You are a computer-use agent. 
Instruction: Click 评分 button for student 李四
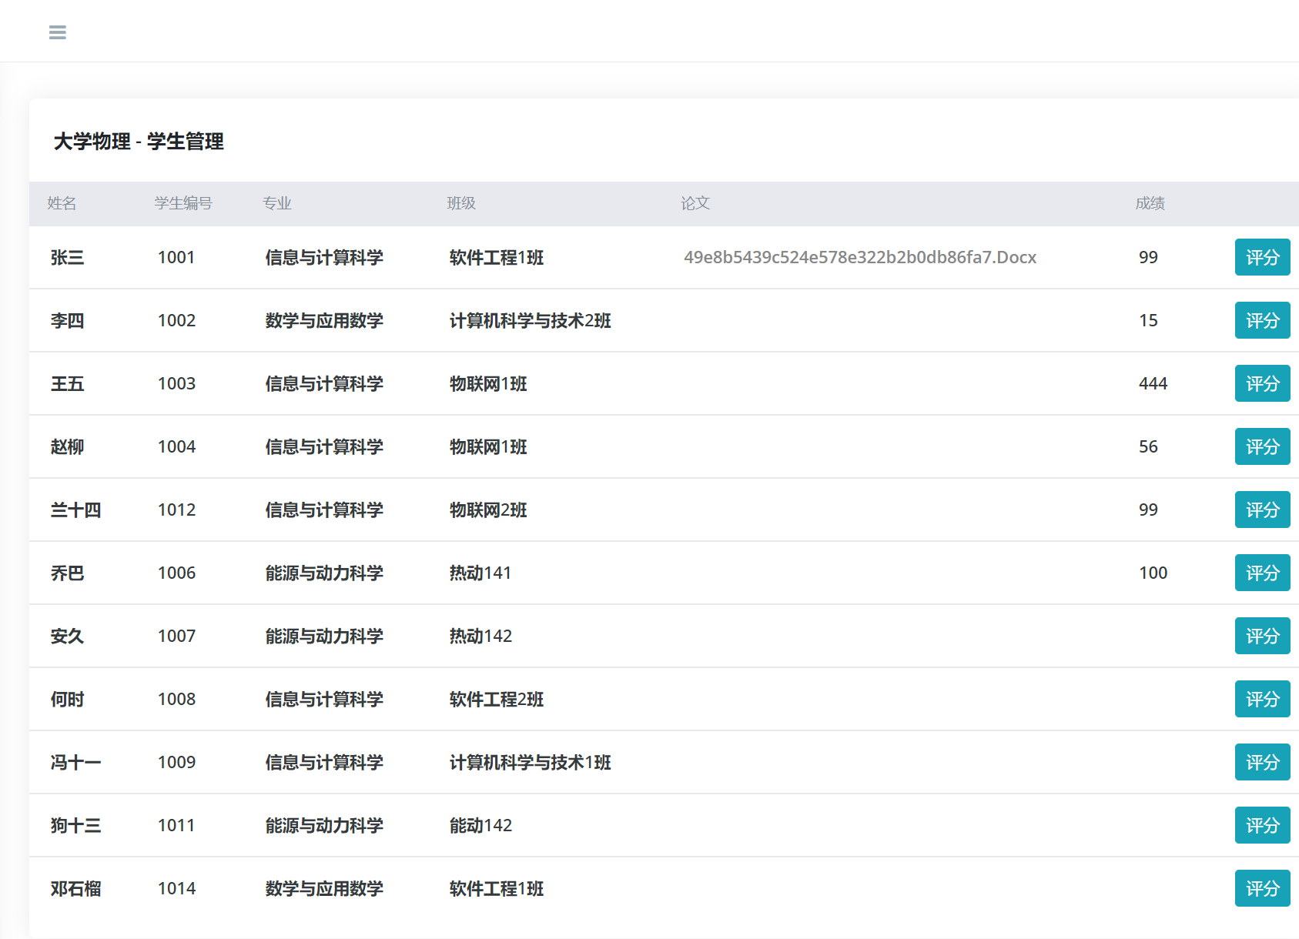tap(1262, 320)
